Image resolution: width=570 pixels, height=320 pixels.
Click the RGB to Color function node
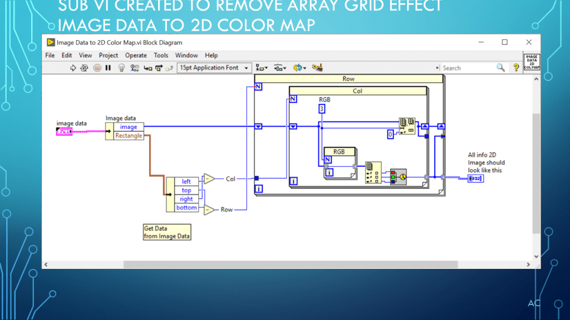398,176
